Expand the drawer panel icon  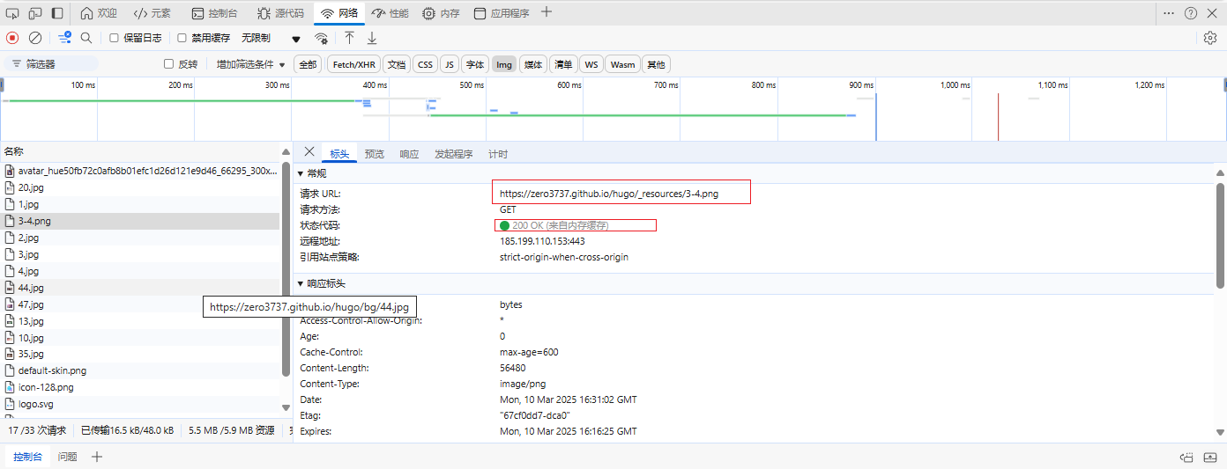(1210, 457)
